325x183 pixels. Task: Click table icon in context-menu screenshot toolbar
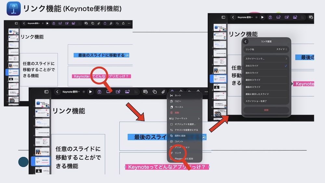coord(145,92)
